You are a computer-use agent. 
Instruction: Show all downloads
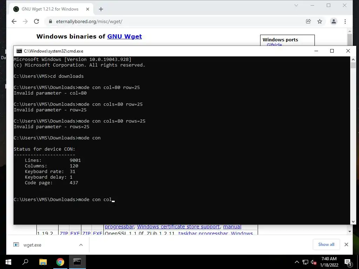[x=326, y=244]
